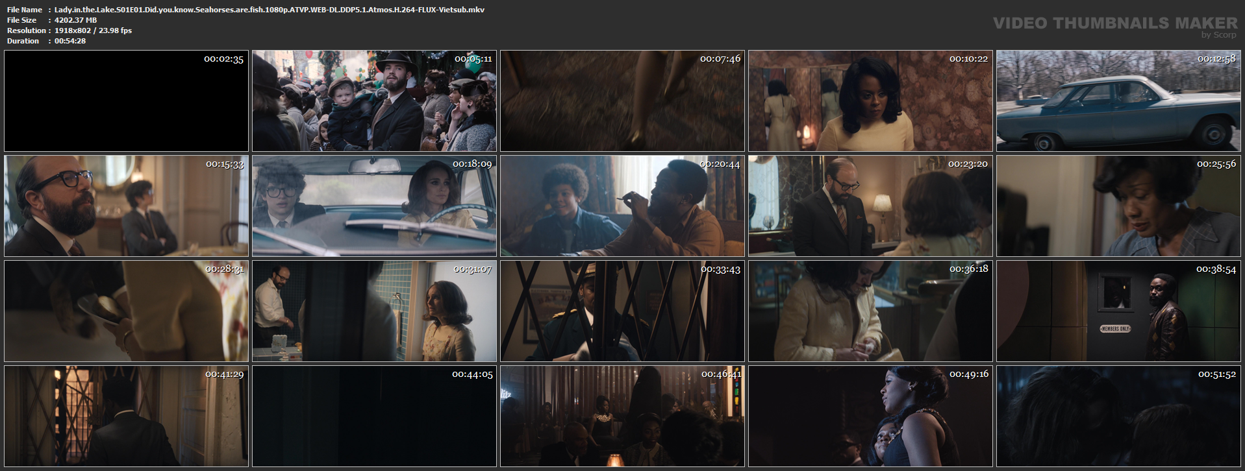The image size is (1245, 471).
Task: Click the Duration label
Action: [23, 41]
